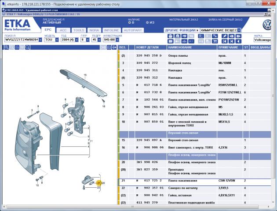
Task: Open the ПОДГР dropdown showing 45
Action: pos(99,40)
